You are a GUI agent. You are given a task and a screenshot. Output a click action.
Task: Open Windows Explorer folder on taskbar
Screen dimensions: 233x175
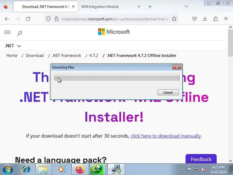[43, 169]
